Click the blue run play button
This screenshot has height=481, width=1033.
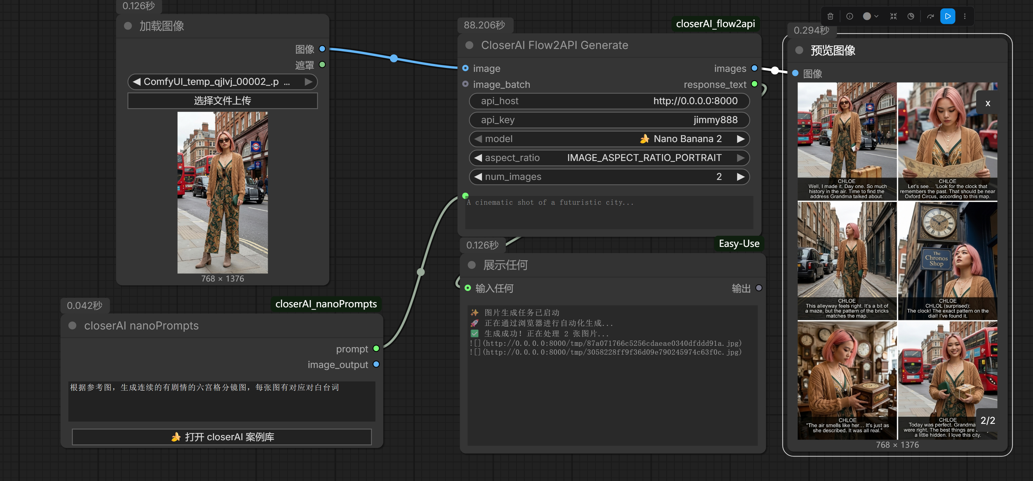click(947, 16)
